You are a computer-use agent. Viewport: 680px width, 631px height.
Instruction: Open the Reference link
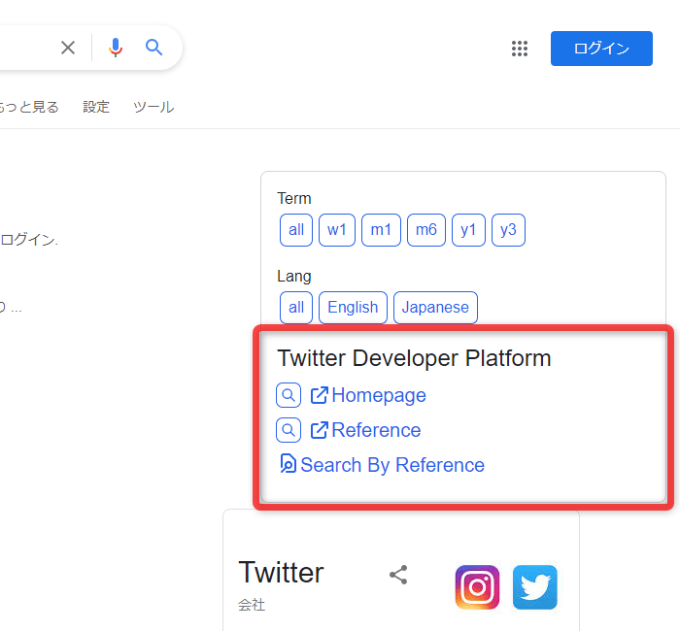pyautogui.click(x=365, y=430)
